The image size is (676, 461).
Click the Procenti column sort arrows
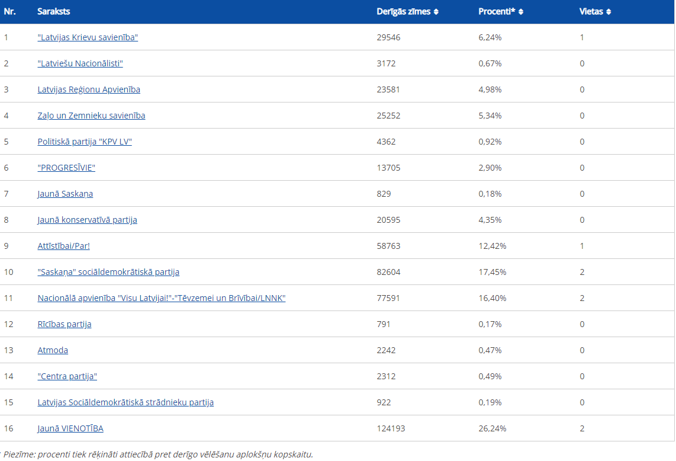coord(521,12)
